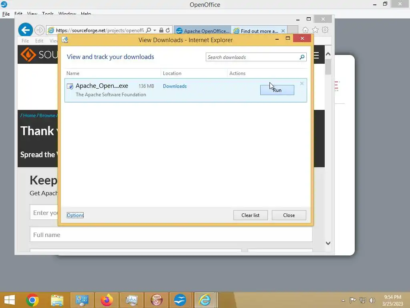
Task: Open volume speaker icon in tray
Action: [x=372, y=300]
